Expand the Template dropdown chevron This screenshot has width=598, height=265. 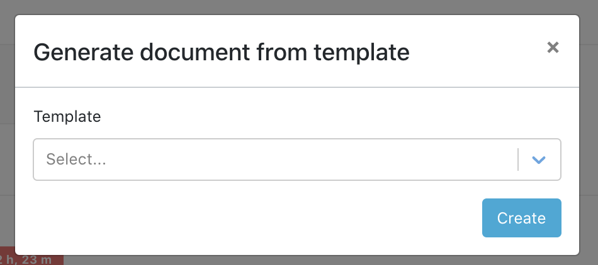(x=538, y=160)
